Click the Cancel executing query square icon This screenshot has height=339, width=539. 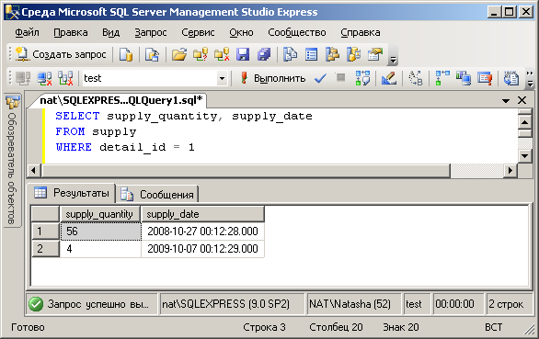pos(340,77)
